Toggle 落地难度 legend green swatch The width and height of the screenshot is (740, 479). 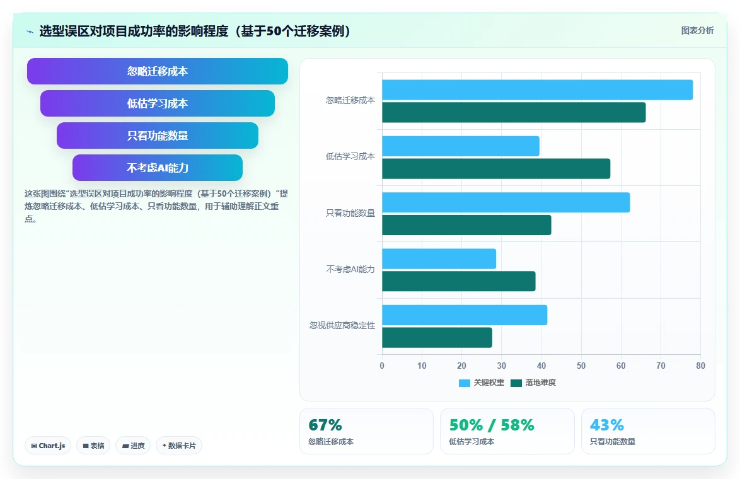coord(516,383)
